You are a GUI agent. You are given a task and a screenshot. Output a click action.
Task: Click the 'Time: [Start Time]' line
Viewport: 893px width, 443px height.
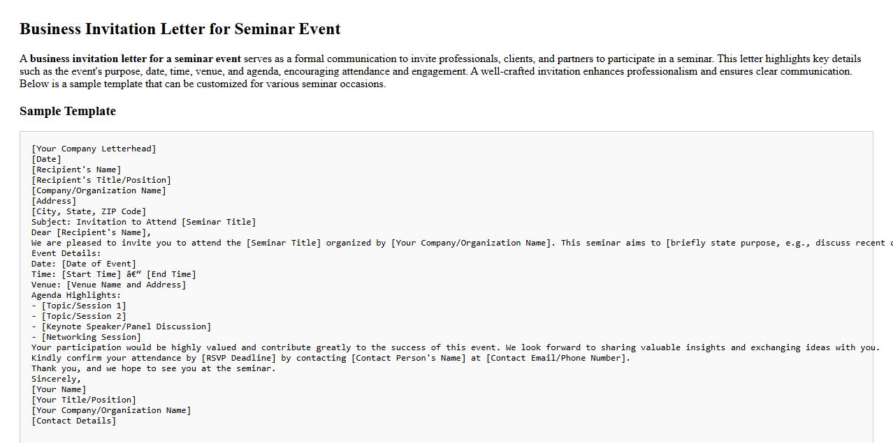coord(113,274)
